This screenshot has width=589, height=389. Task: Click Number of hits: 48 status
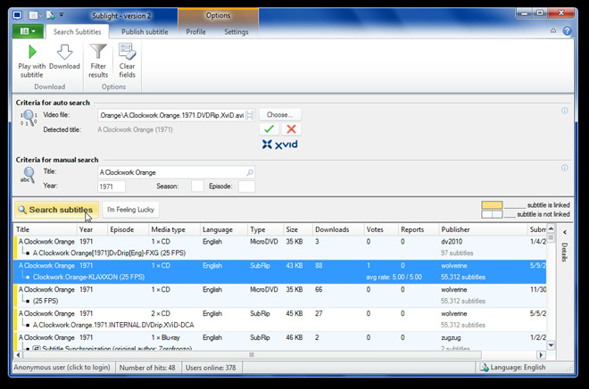click(x=147, y=368)
